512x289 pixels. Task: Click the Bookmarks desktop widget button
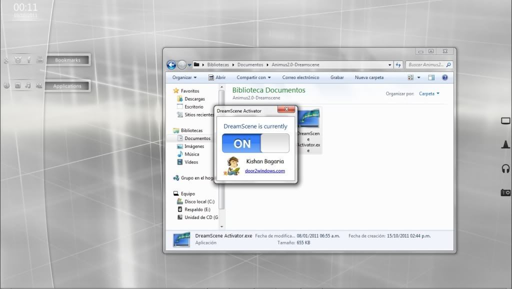67,60
